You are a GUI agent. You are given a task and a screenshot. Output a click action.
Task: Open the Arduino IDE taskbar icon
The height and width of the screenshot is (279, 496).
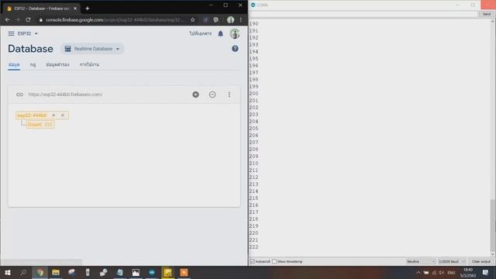[x=152, y=272]
